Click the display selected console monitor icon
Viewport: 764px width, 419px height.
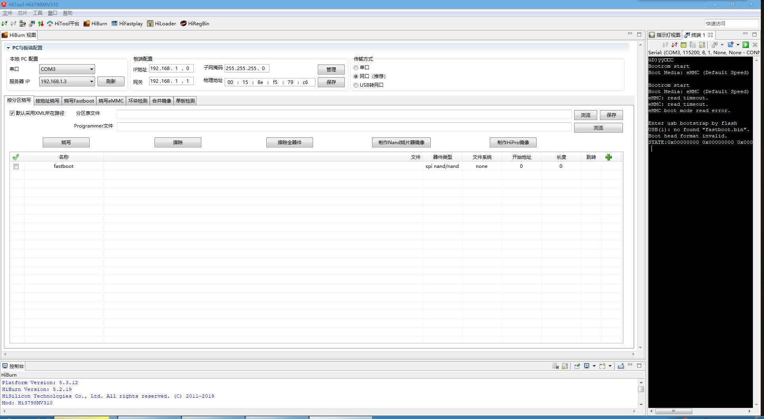point(586,366)
